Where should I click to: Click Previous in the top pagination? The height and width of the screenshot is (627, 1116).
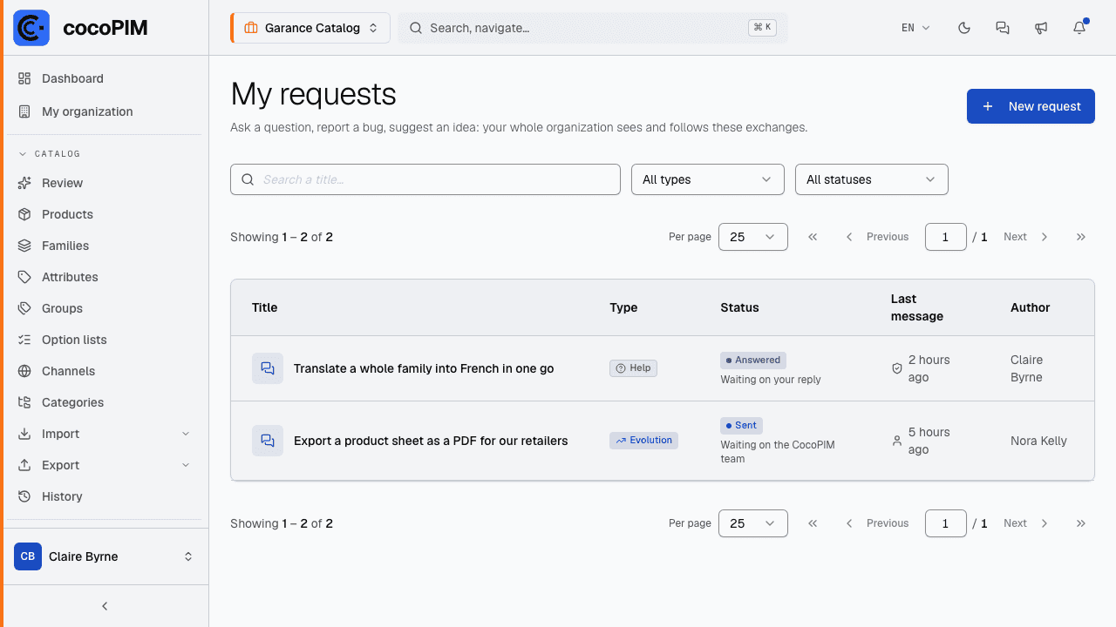877,237
